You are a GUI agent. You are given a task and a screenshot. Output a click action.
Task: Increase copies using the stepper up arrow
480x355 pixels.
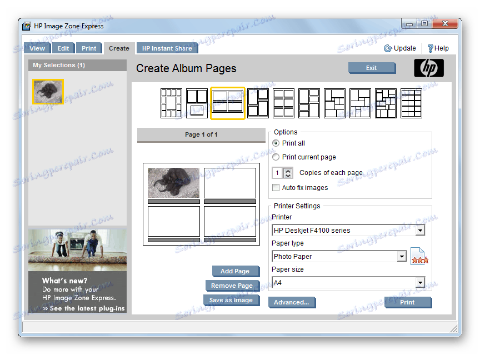pyautogui.click(x=289, y=171)
